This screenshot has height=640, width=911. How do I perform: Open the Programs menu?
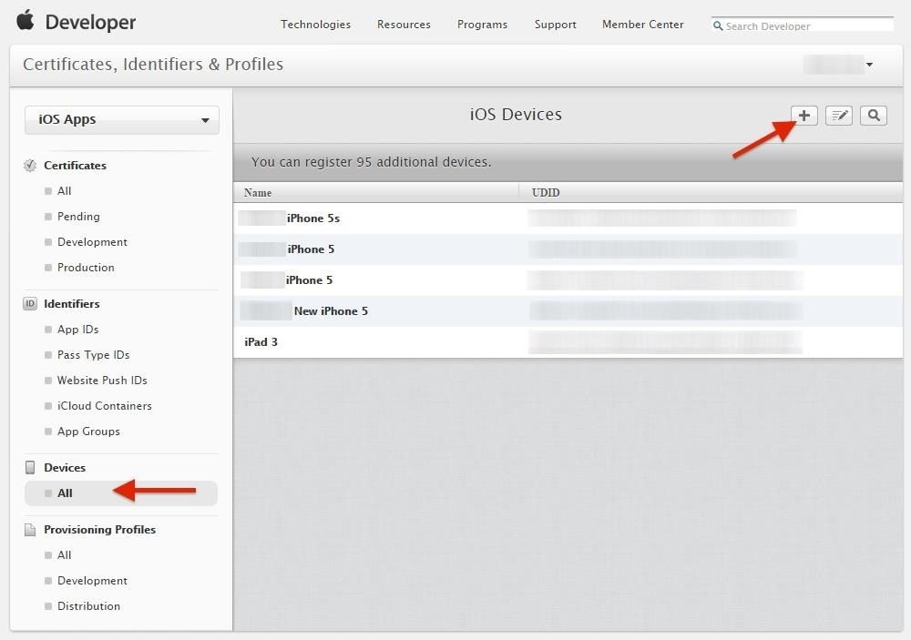coord(482,25)
